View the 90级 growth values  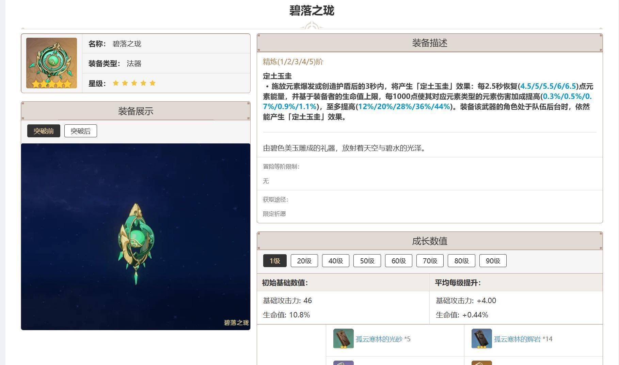[x=493, y=261]
